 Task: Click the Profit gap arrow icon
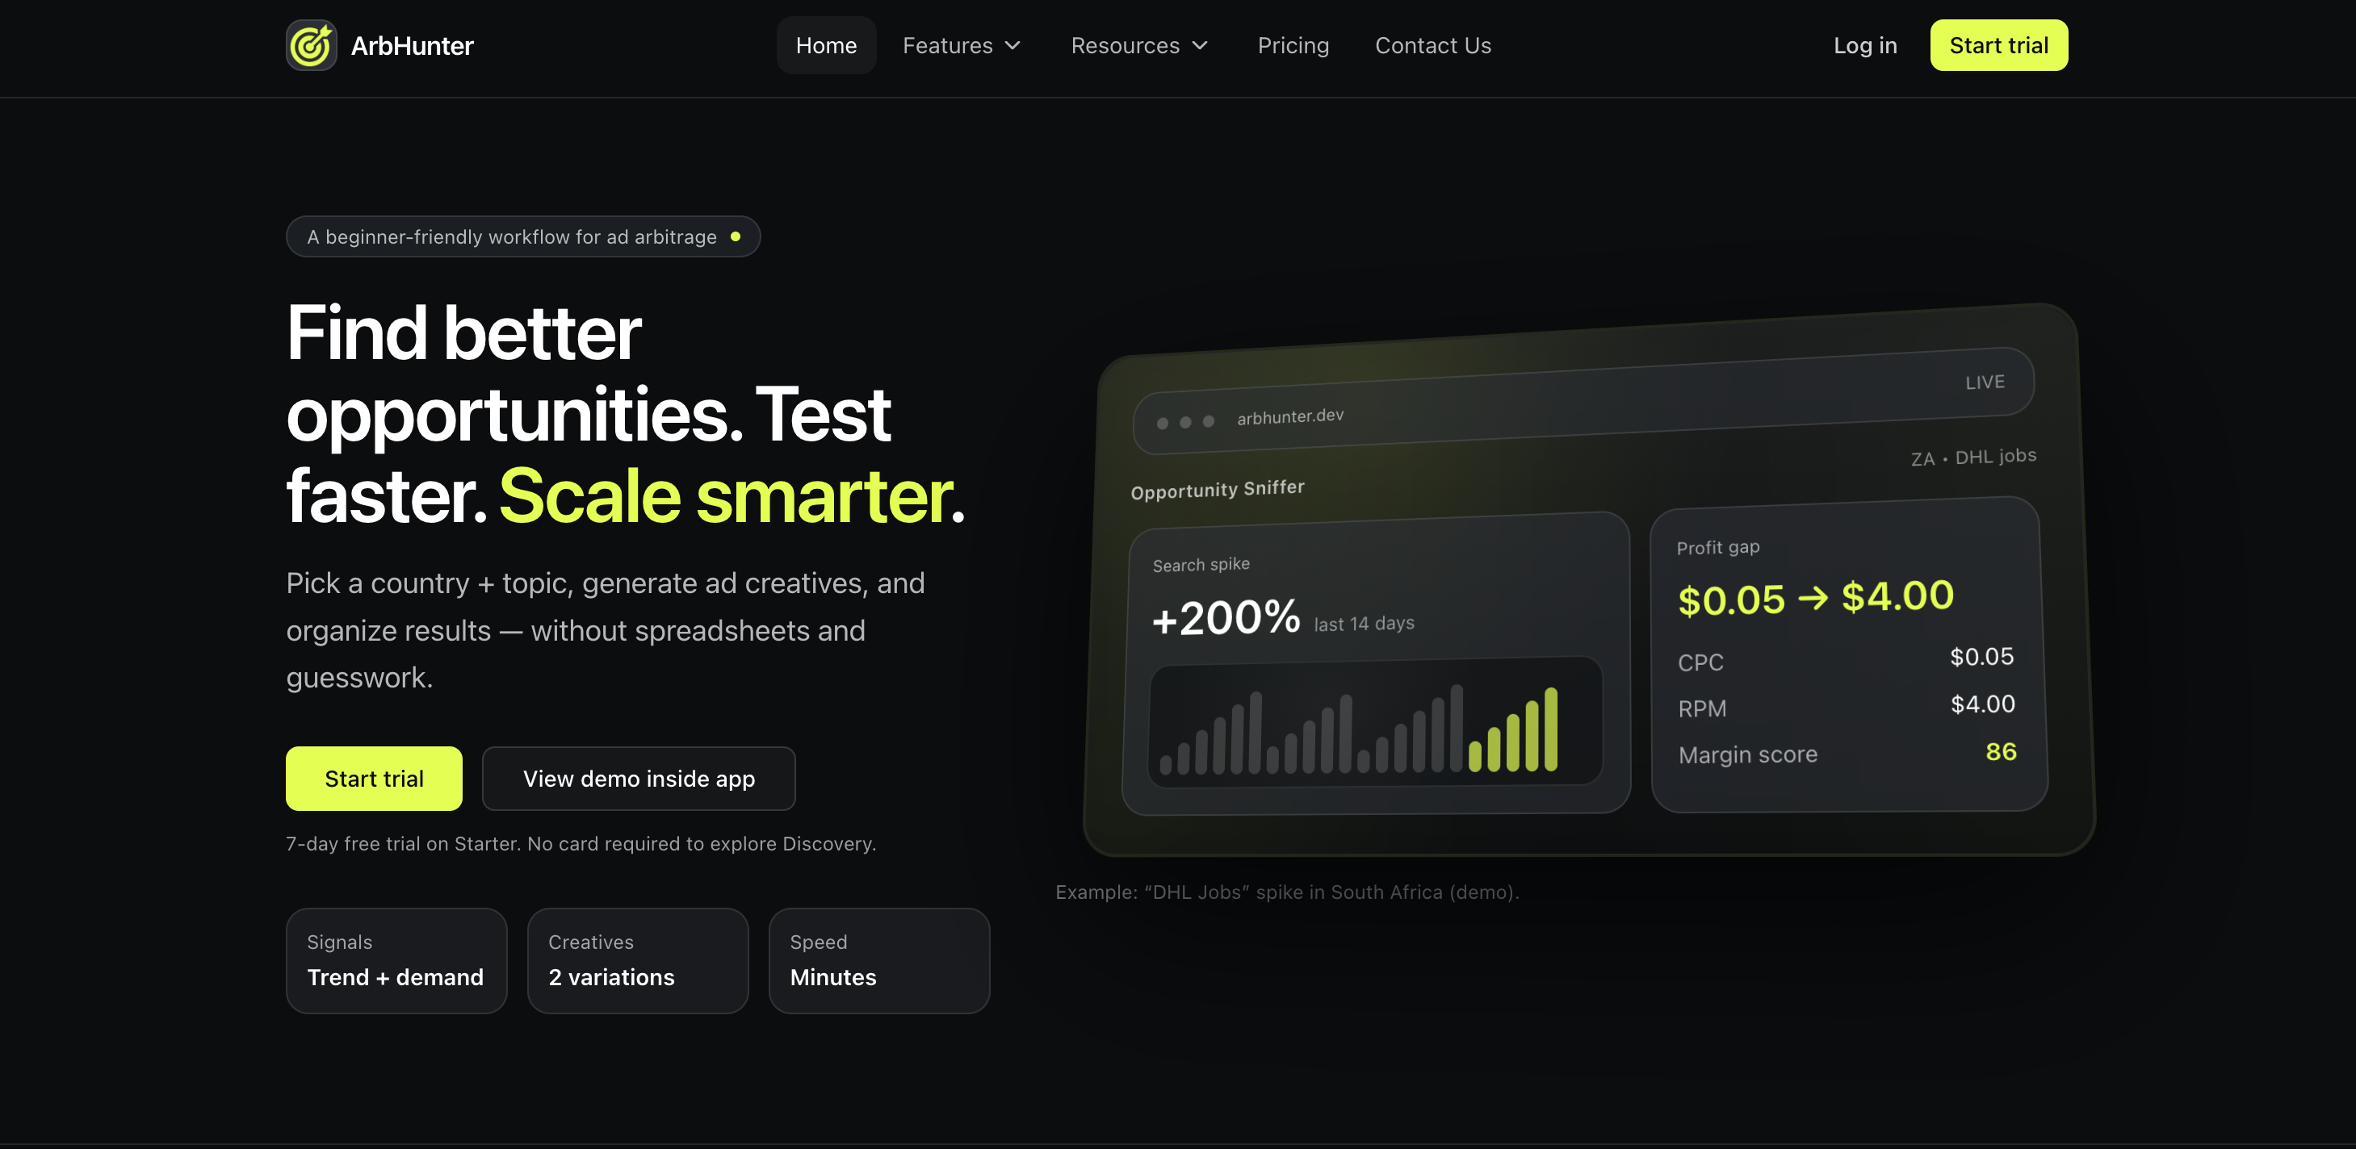pos(1813,598)
